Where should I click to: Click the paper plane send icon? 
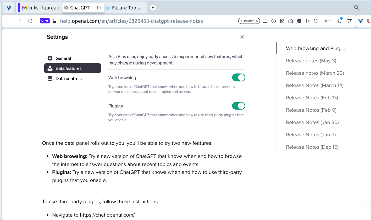308,21
